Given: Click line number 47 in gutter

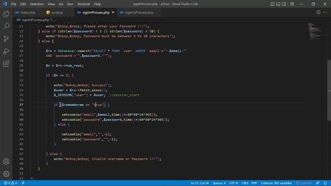Looking at the screenshot, I should pos(21,154).
